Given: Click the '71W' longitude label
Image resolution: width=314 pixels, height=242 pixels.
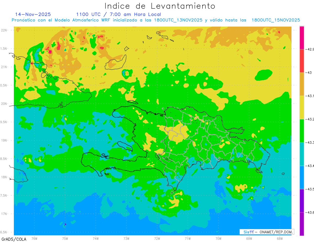Looking at the screenshot, I should point(188,238).
